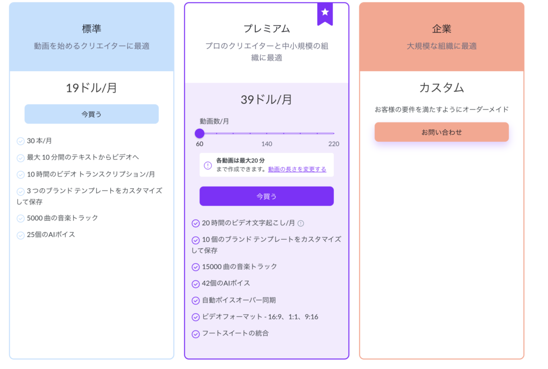Click checkmark icon beside 15000 曲の音楽トラック
548x369 pixels.
click(x=196, y=267)
